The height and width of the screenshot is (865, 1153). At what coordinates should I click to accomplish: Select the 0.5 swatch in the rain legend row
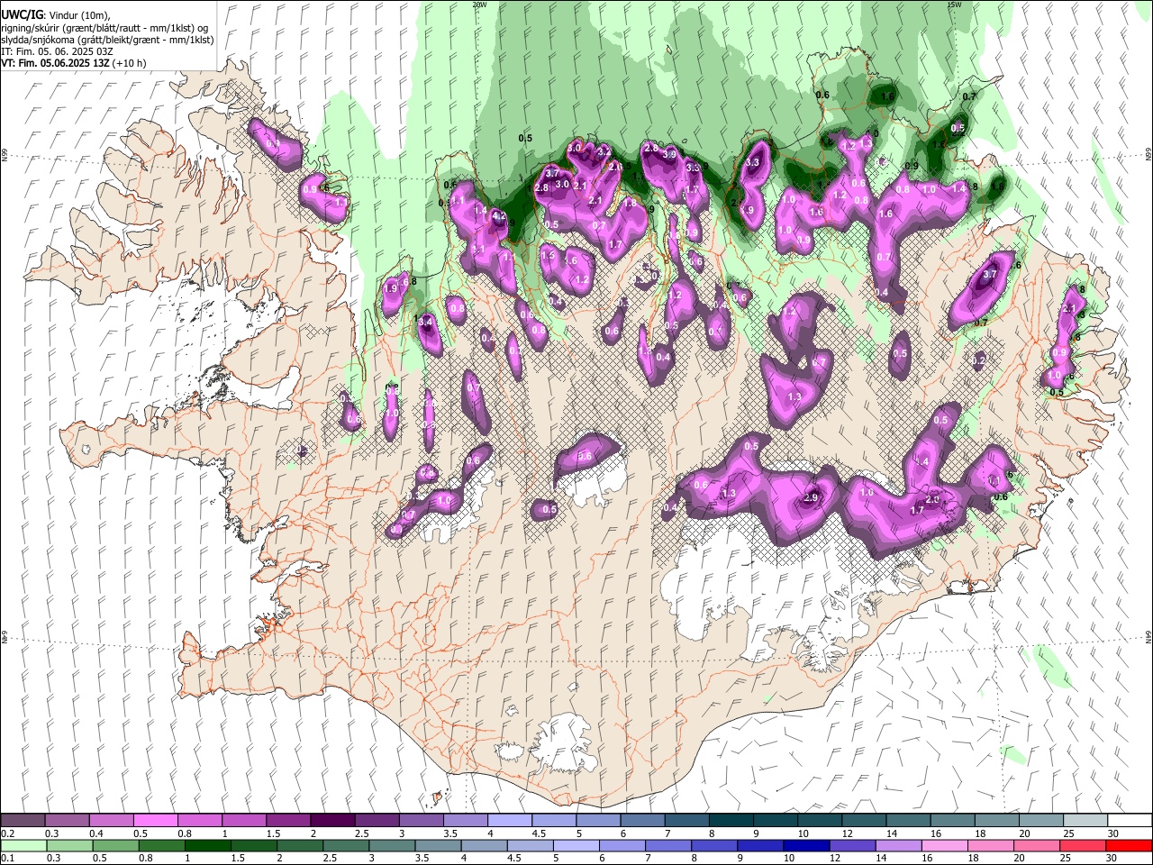[116, 846]
